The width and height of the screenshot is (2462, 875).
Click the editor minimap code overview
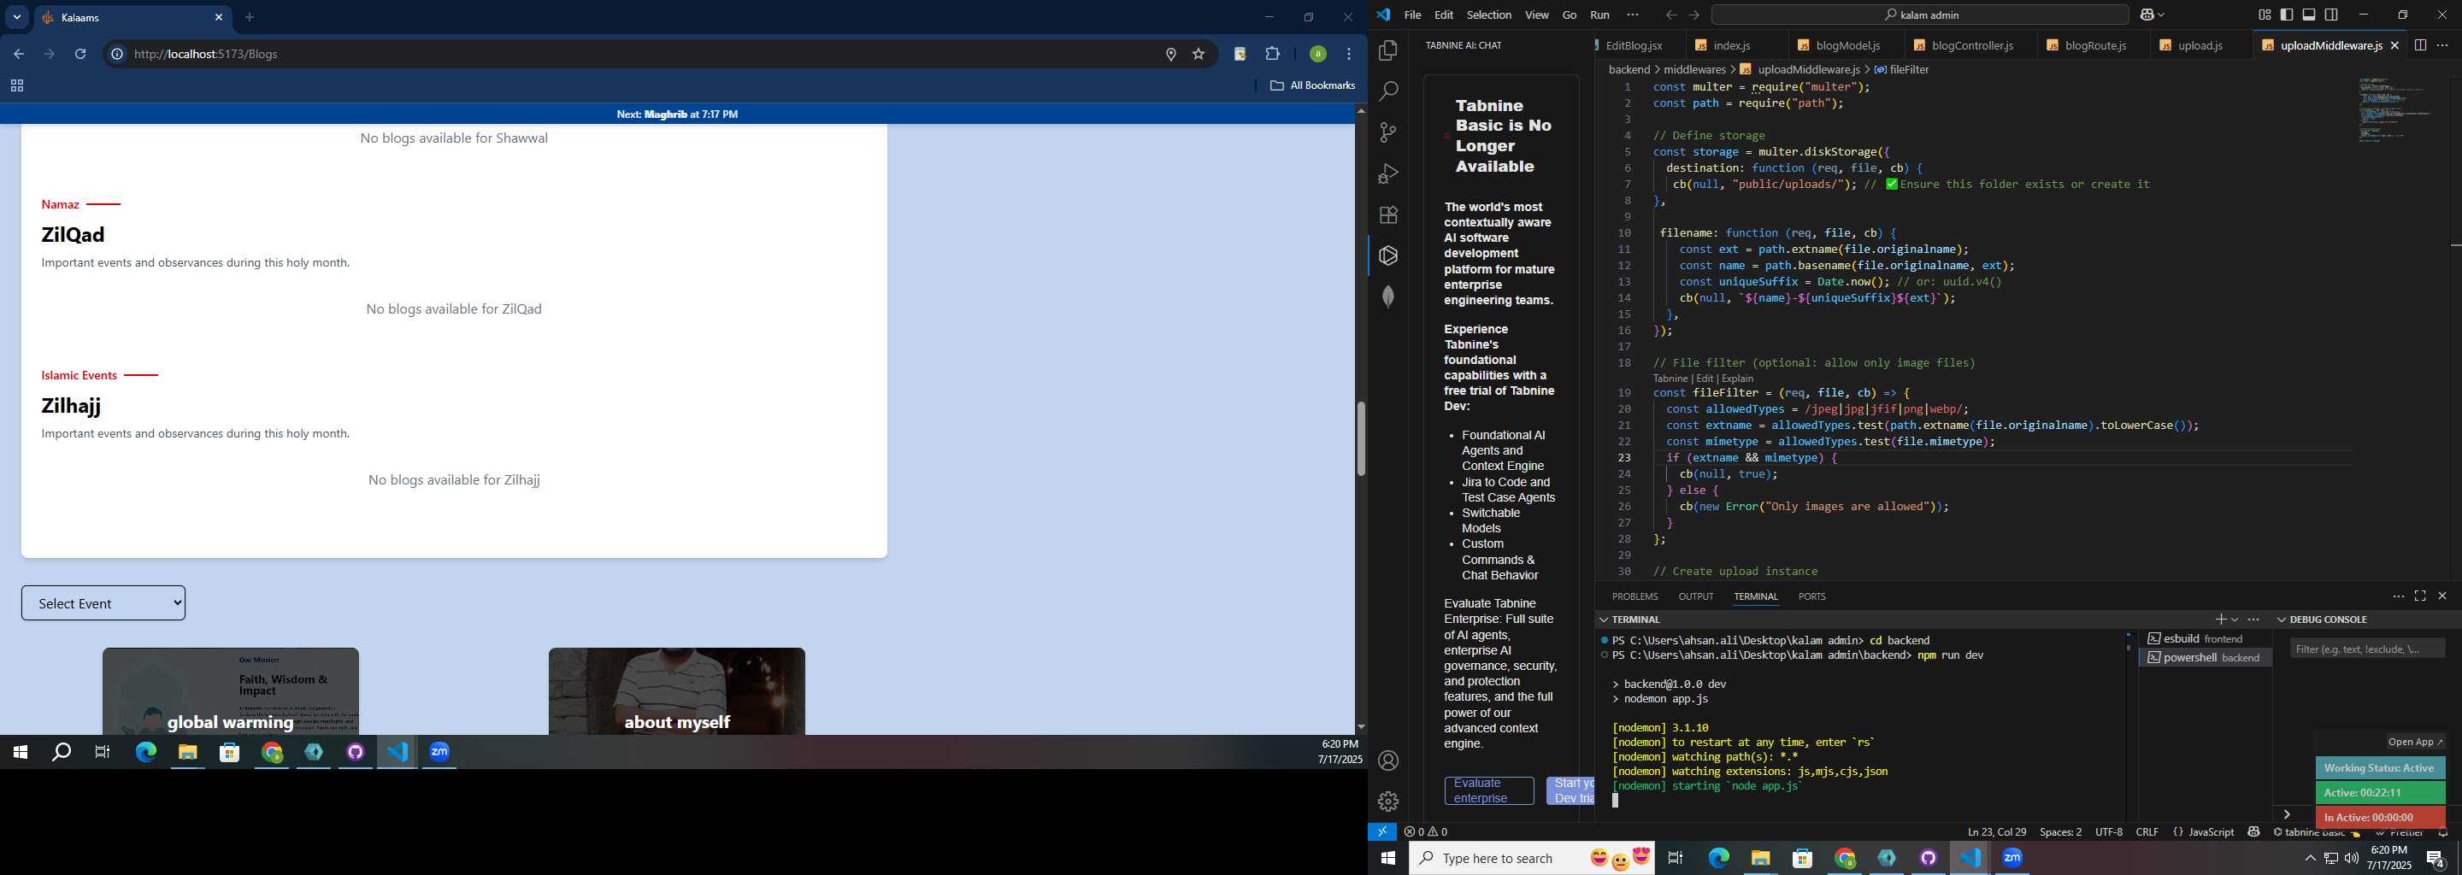coord(2397,110)
